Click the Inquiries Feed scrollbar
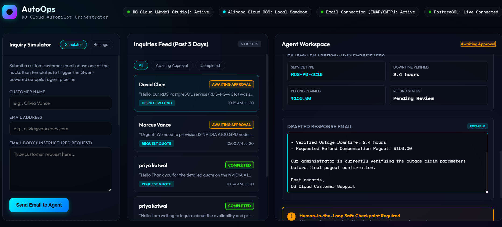502x227 pixels. [267, 116]
